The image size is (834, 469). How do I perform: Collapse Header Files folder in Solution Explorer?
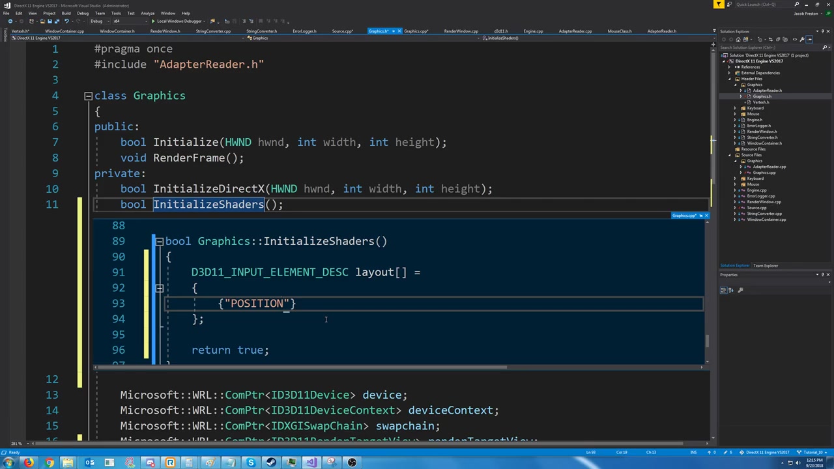click(x=729, y=79)
